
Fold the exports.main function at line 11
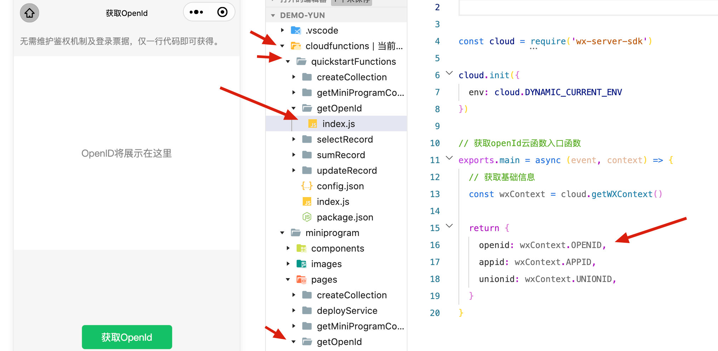click(x=449, y=158)
